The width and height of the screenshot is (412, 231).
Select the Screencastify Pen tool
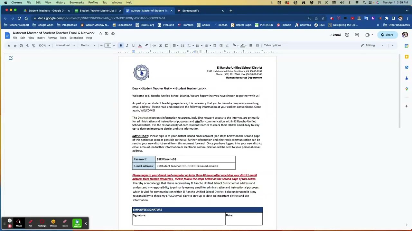(x=31, y=223)
